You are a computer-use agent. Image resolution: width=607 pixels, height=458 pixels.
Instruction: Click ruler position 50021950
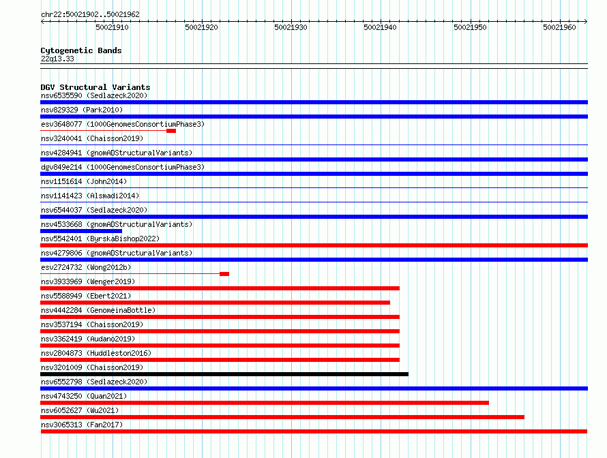click(470, 27)
